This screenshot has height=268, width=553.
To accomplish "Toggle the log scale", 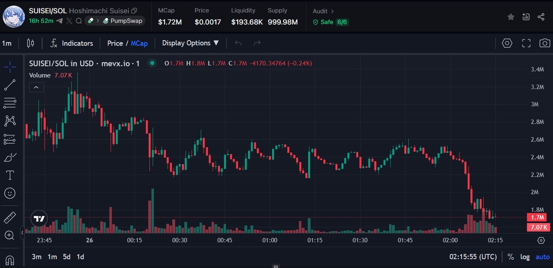I will (x=525, y=257).
